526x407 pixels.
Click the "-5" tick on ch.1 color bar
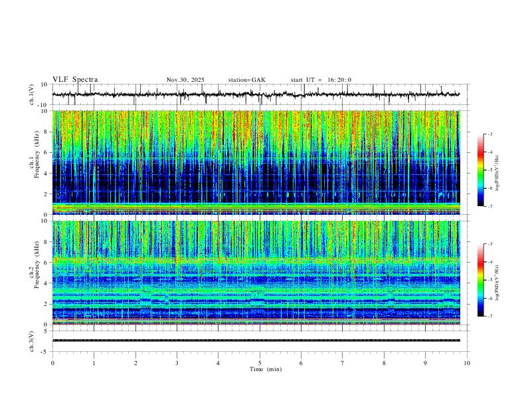tap(489, 170)
